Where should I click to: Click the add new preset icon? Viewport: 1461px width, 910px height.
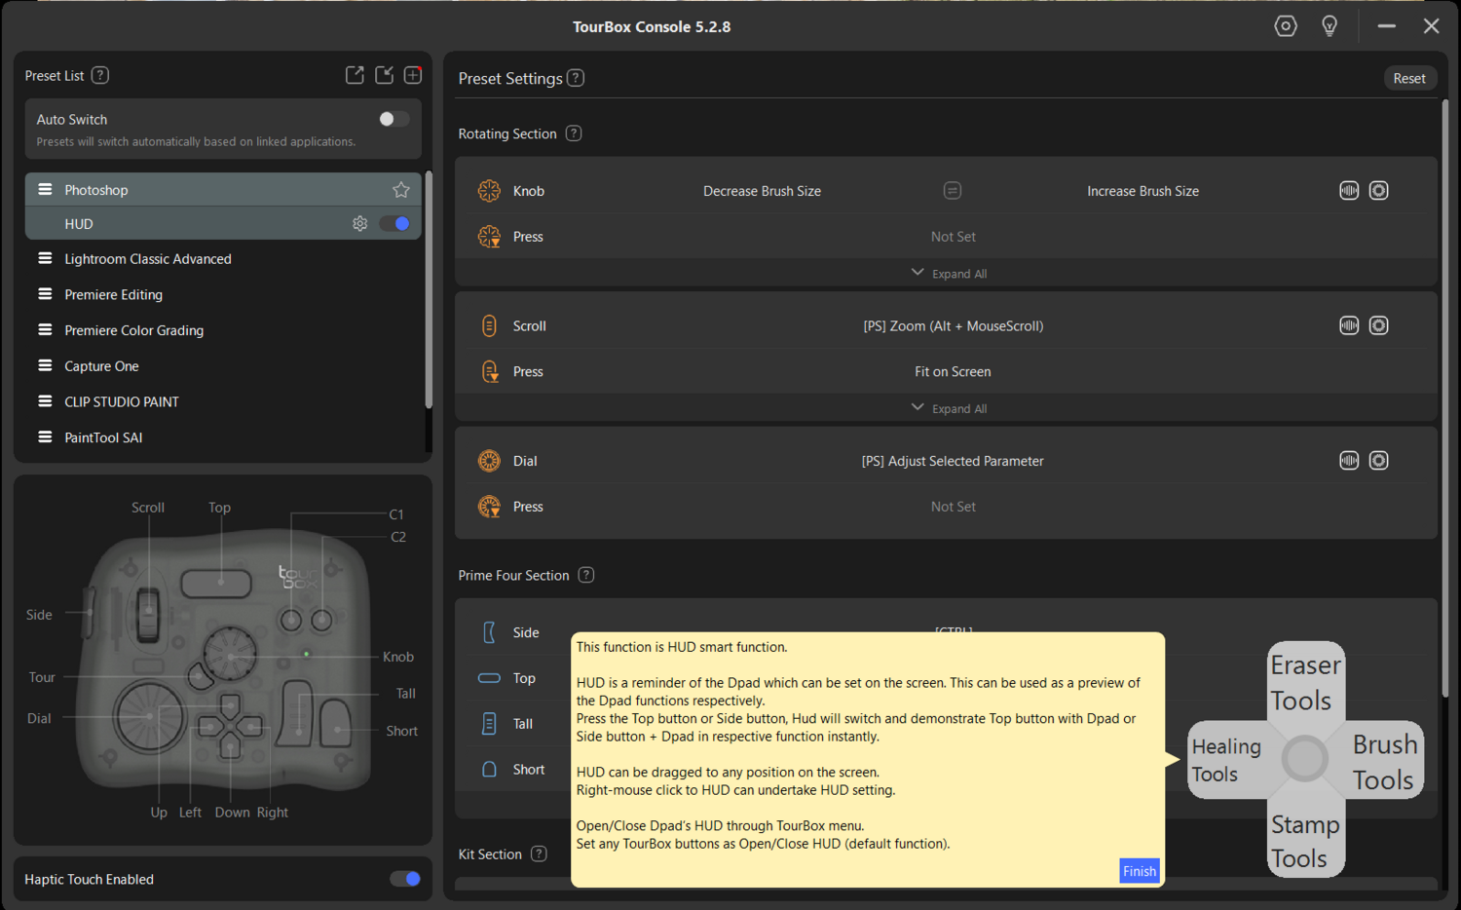pos(413,75)
